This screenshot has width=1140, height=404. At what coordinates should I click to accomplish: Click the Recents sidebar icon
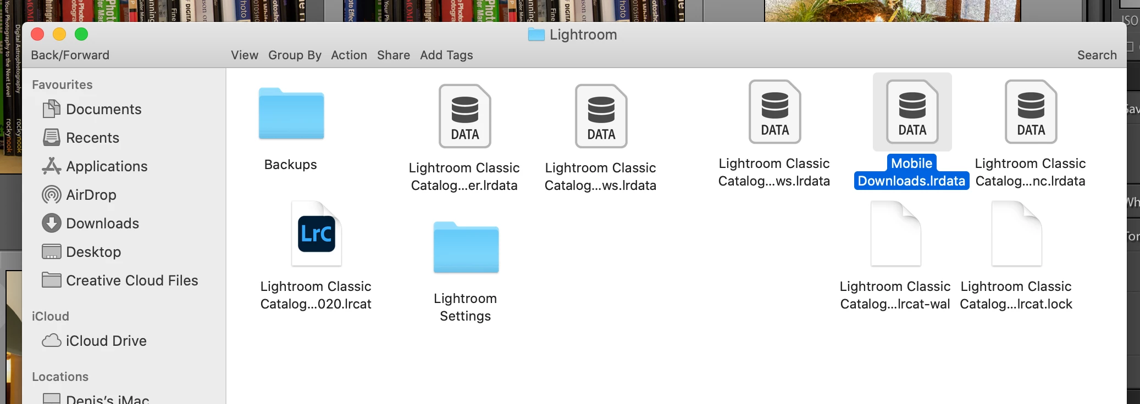tap(52, 138)
